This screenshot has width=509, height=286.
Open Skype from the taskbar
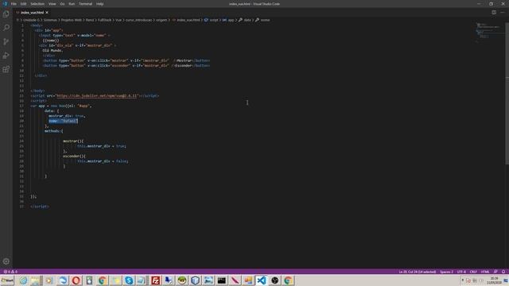click(129, 280)
